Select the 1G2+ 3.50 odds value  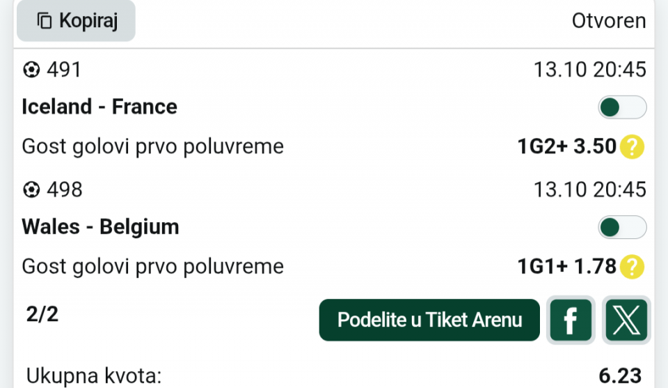[566, 147]
